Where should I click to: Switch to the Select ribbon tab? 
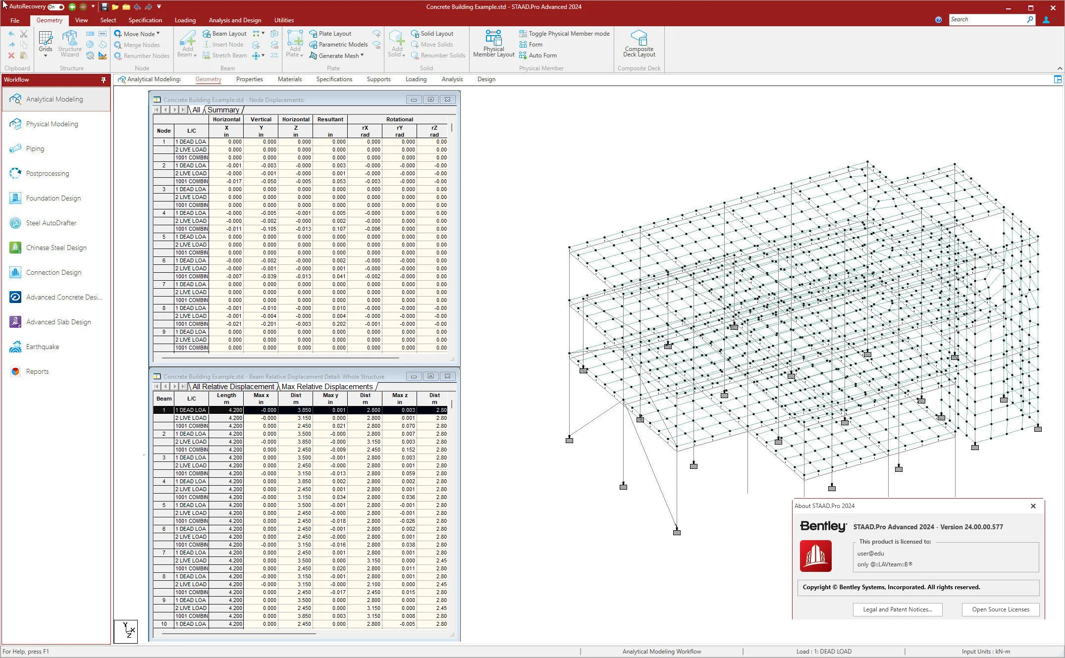point(108,20)
